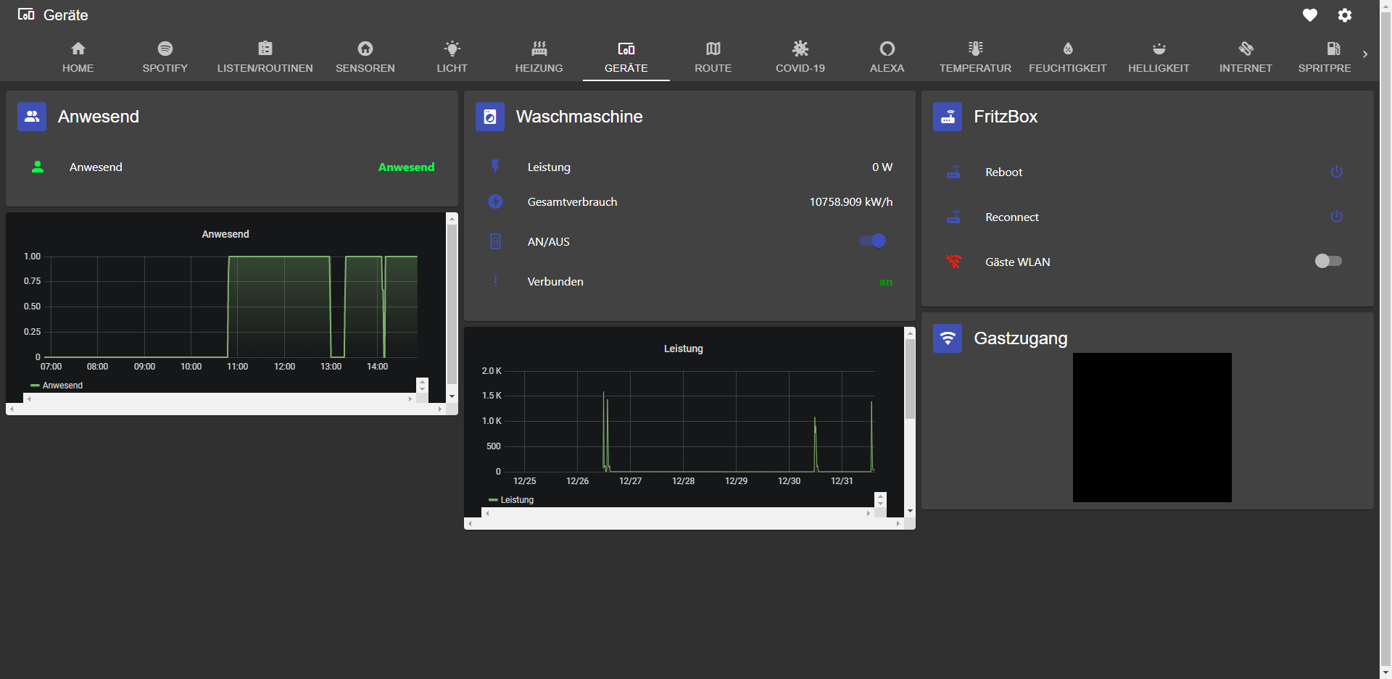
Task: Switch to the SPOTIFY tab
Action: tap(165, 57)
